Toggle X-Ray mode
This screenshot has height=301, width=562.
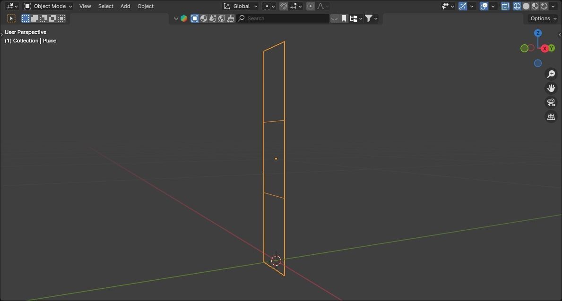click(x=505, y=6)
